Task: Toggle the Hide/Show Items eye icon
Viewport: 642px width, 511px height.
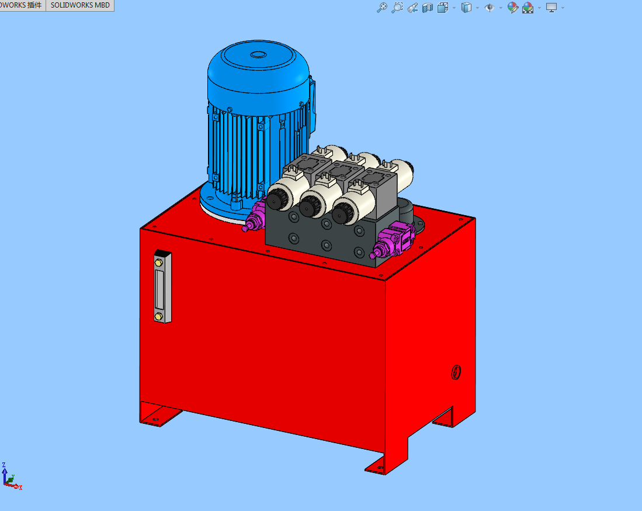Action: point(490,8)
